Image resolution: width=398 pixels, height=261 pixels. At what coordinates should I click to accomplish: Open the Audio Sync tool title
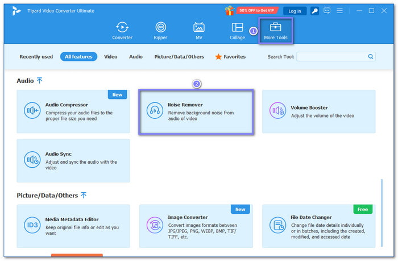tap(59, 154)
